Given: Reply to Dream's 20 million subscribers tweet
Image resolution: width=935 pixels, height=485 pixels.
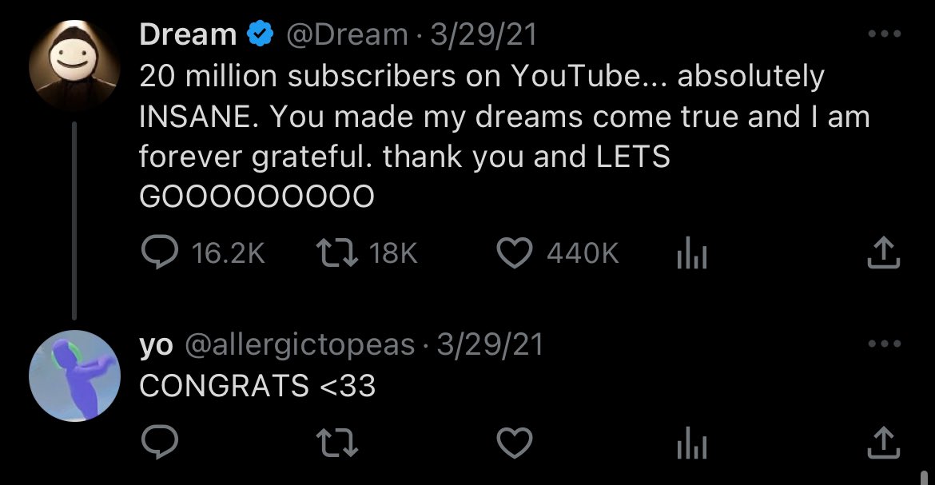Looking at the screenshot, I should (x=159, y=252).
